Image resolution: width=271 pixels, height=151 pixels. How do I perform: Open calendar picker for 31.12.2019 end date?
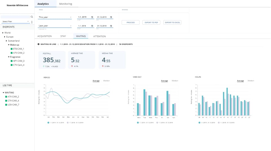[x=111, y=17]
